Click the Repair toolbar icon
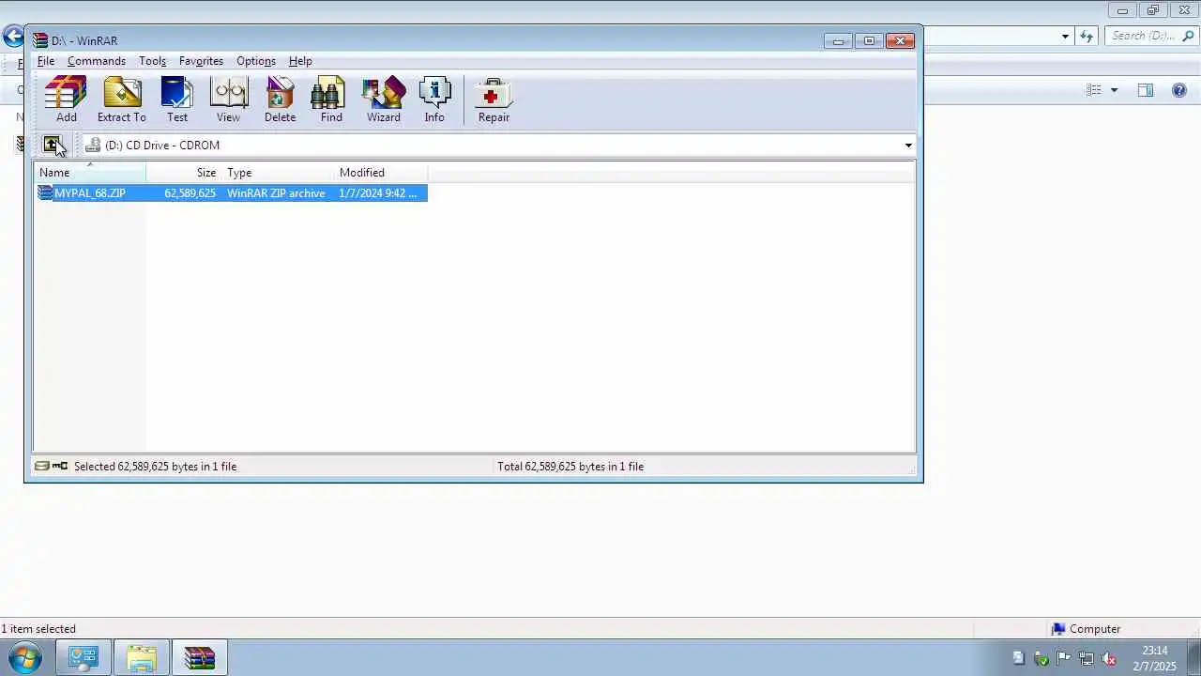Viewport: 1201px width, 676px height. [x=494, y=100]
